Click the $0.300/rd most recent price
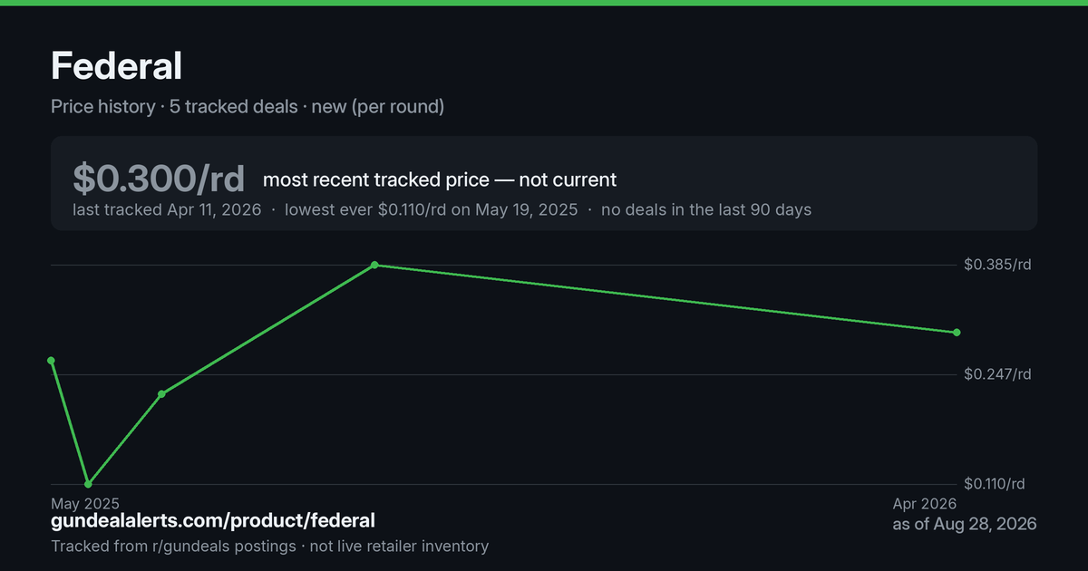Viewport: 1088px width, 571px height. (x=159, y=179)
